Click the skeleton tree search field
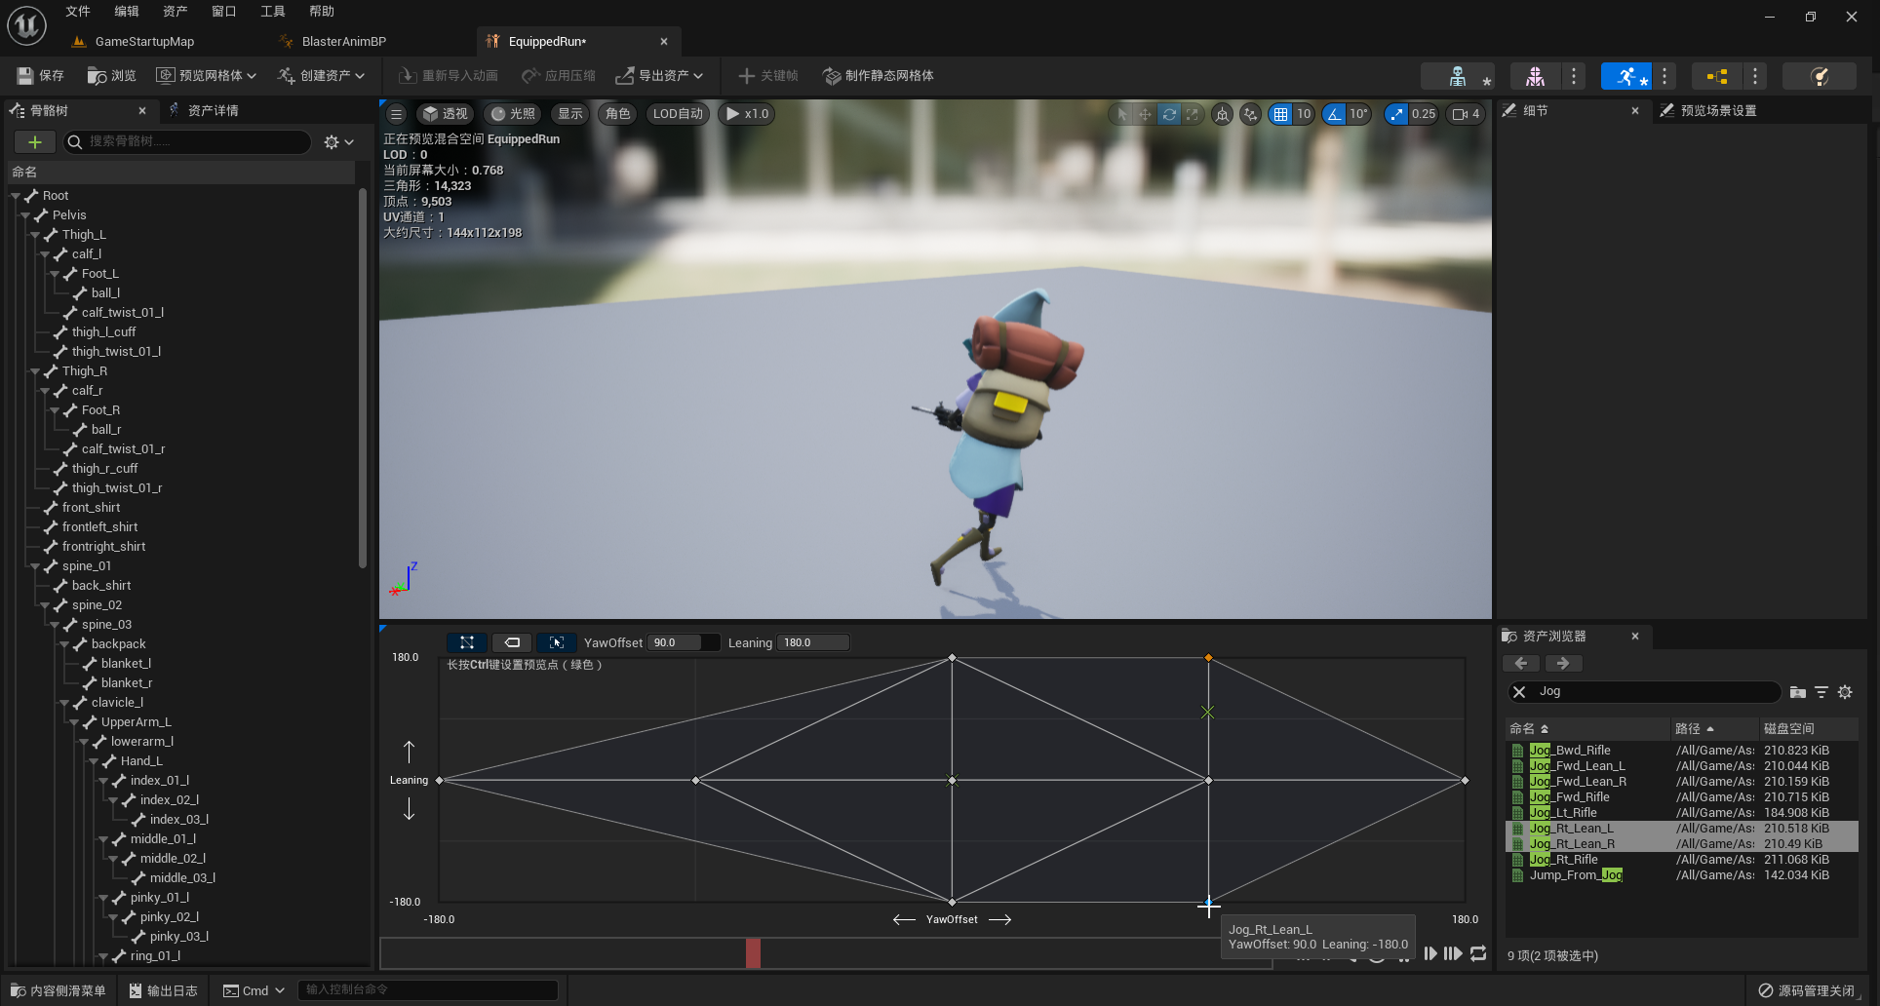 point(187,142)
